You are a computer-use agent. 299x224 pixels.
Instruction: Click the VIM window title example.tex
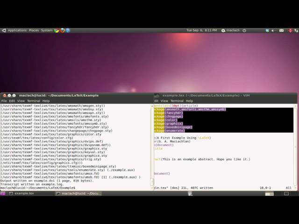pyautogui.click(x=206, y=95)
